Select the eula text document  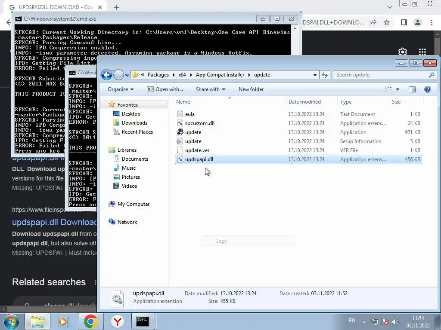pyautogui.click(x=298, y=114)
